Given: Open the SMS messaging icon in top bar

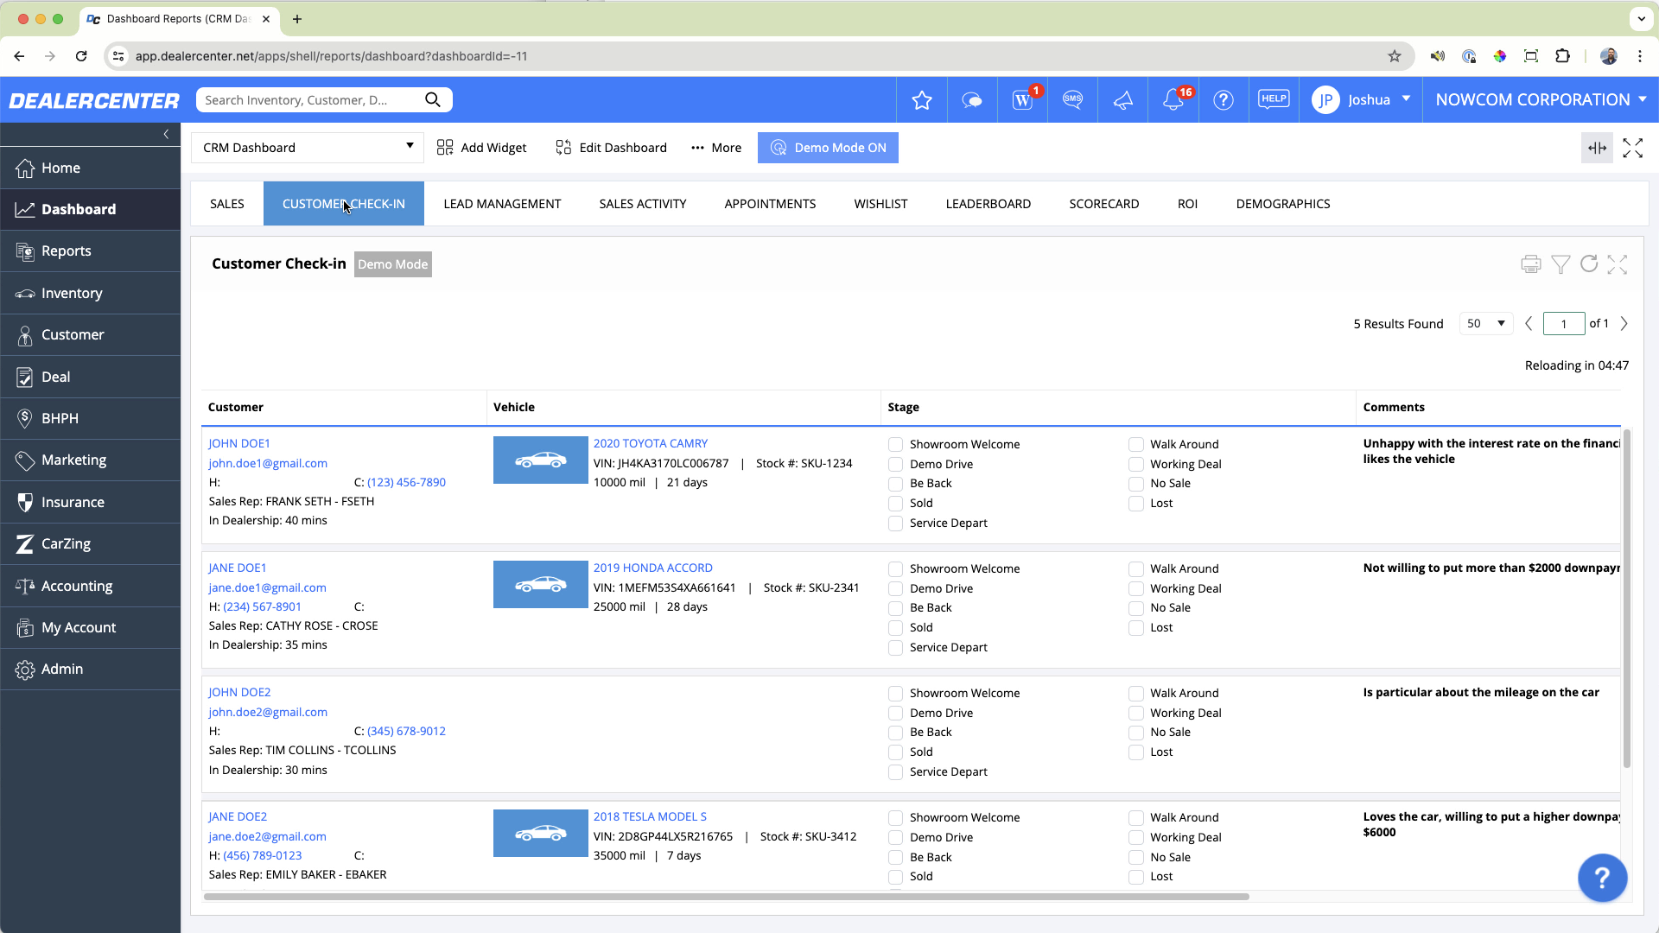Looking at the screenshot, I should [x=1072, y=99].
